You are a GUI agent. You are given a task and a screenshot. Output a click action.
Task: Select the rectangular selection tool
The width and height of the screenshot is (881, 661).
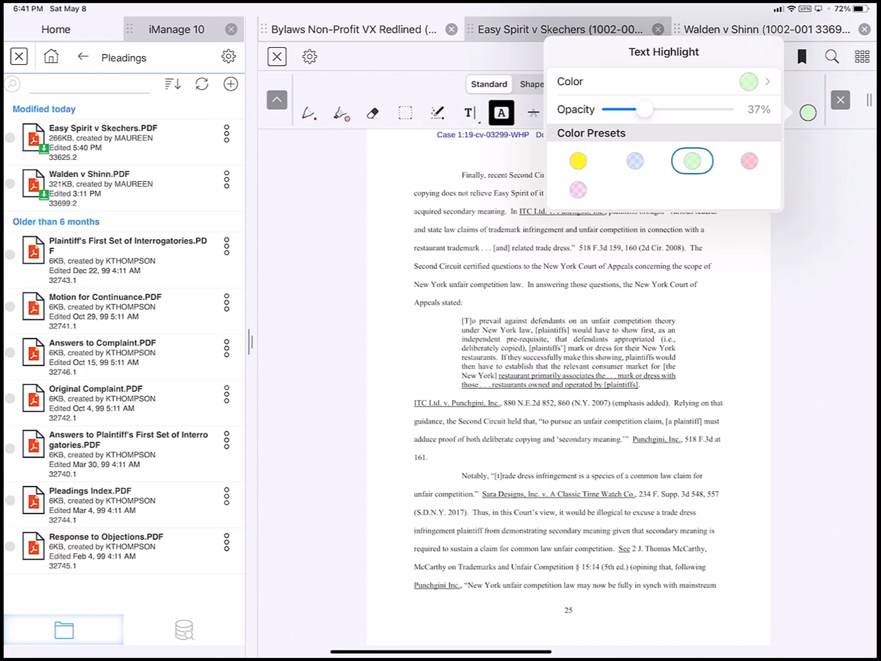(405, 113)
